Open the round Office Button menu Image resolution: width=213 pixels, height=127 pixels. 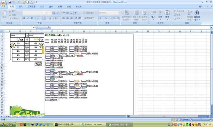(4, 4)
